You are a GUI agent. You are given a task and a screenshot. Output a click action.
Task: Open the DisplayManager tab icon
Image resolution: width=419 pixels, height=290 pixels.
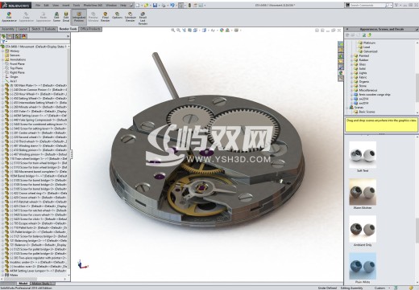point(24,36)
